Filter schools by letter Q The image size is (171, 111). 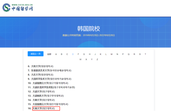129,54
